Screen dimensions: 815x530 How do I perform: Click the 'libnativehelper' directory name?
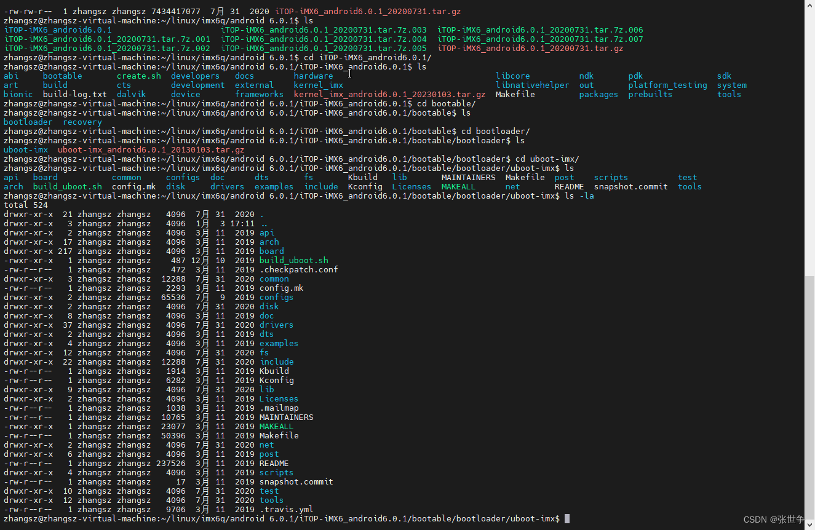point(533,85)
